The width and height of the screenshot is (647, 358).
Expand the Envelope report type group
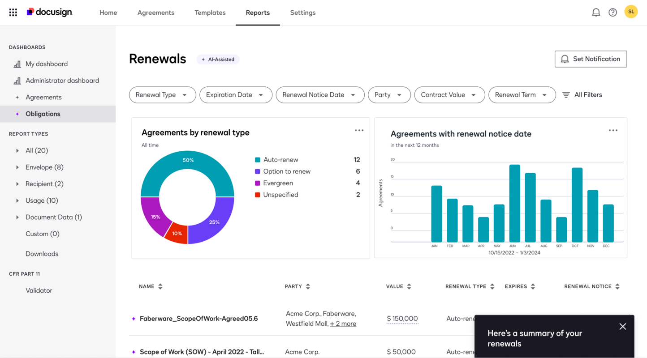coord(17,167)
